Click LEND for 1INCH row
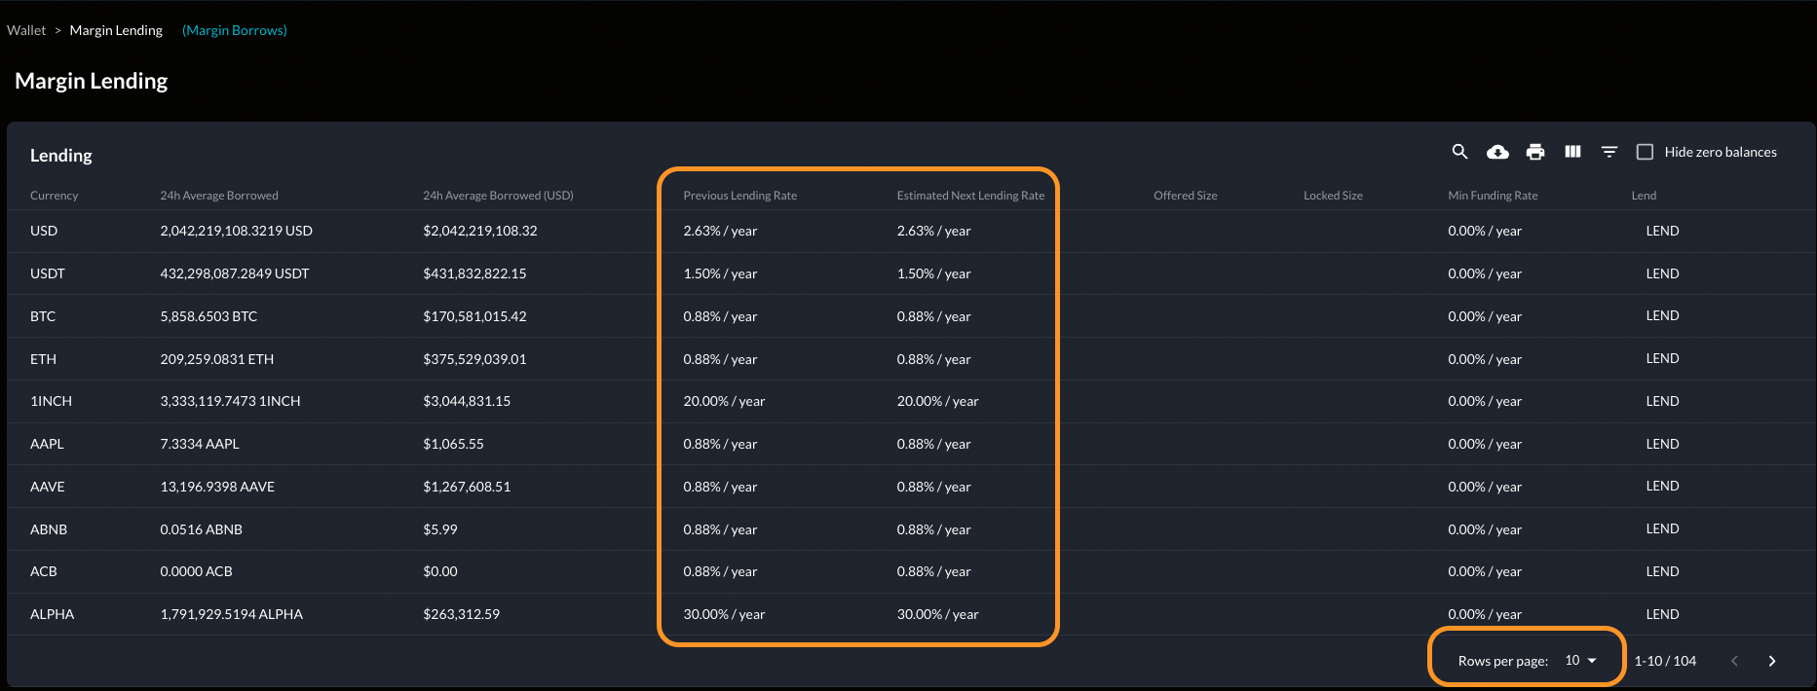This screenshot has height=691, width=1817. tap(1662, 401)
